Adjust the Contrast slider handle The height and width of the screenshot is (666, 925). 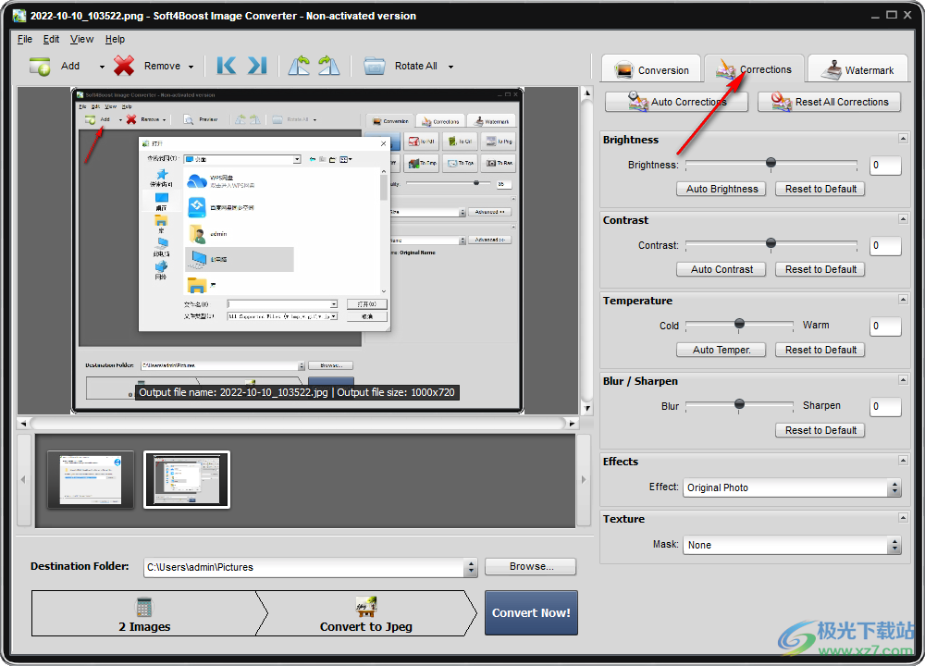771,243
